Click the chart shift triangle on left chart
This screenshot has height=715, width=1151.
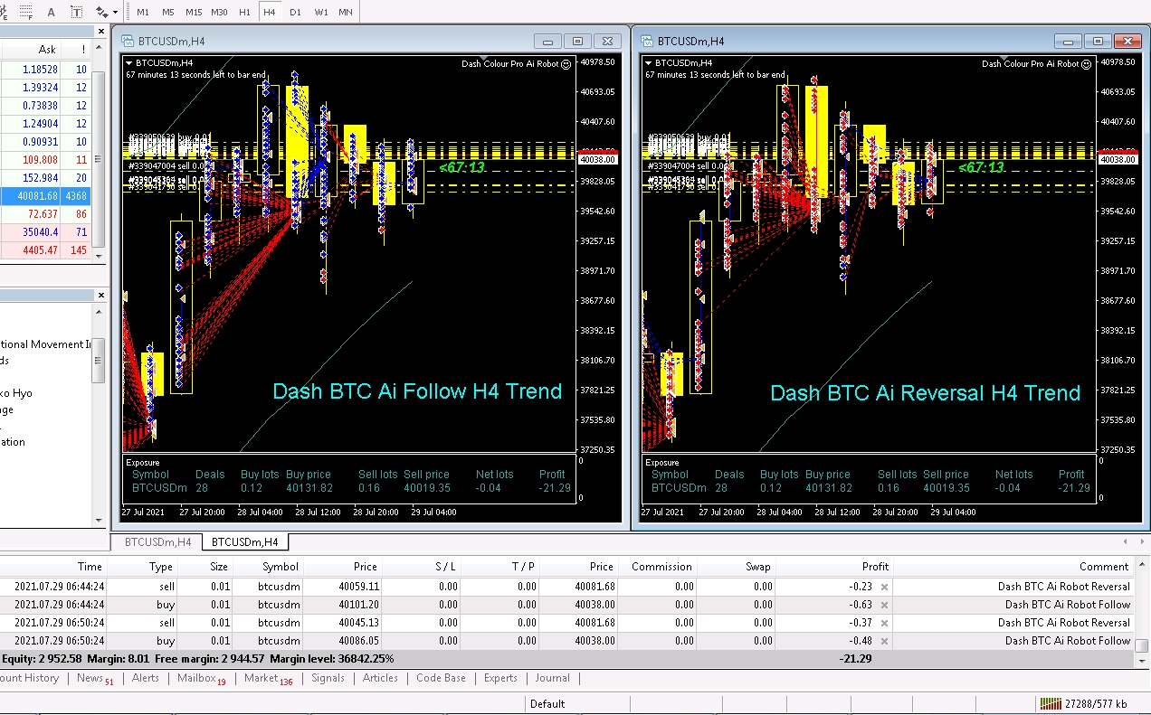(484, 58)
